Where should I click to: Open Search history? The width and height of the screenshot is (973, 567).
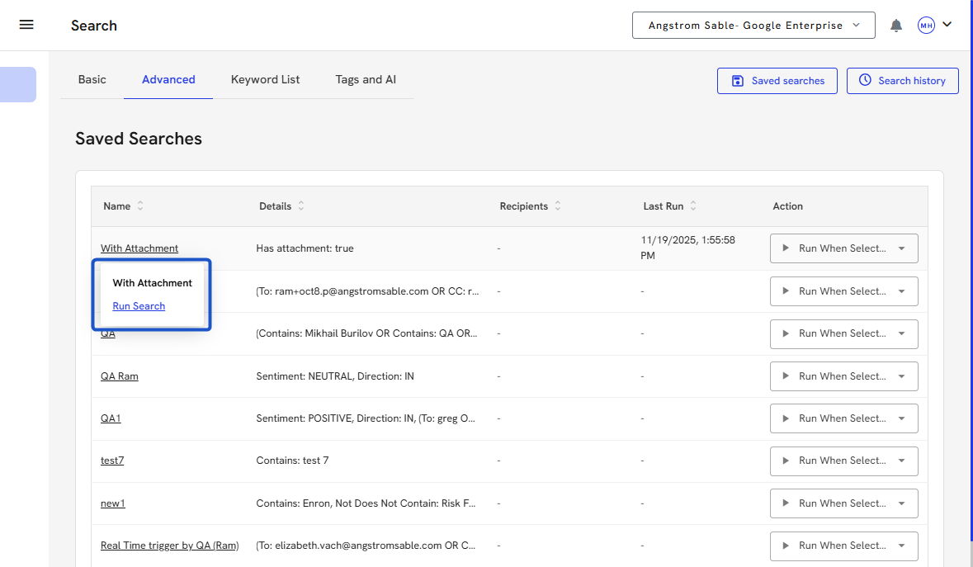click(902, 81)
